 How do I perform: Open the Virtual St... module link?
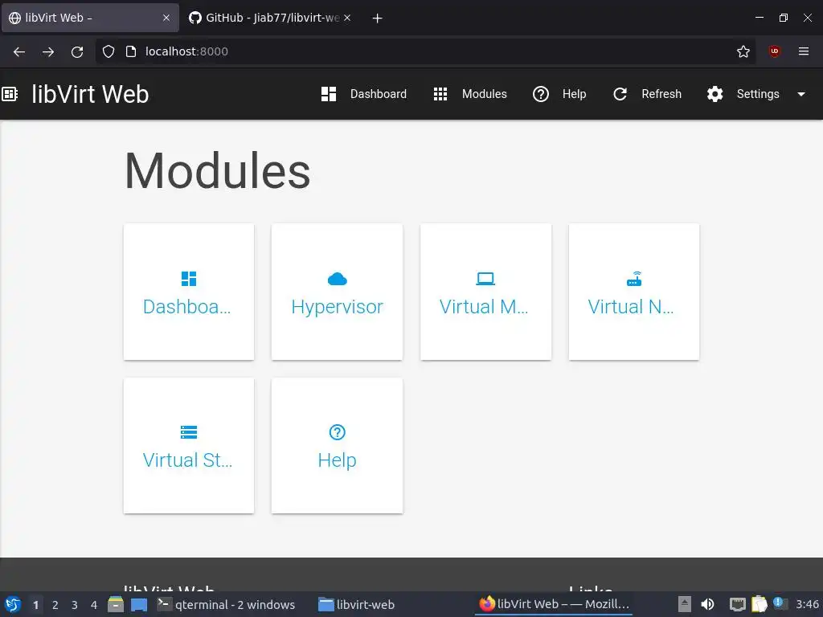click(x=187, y=460)
